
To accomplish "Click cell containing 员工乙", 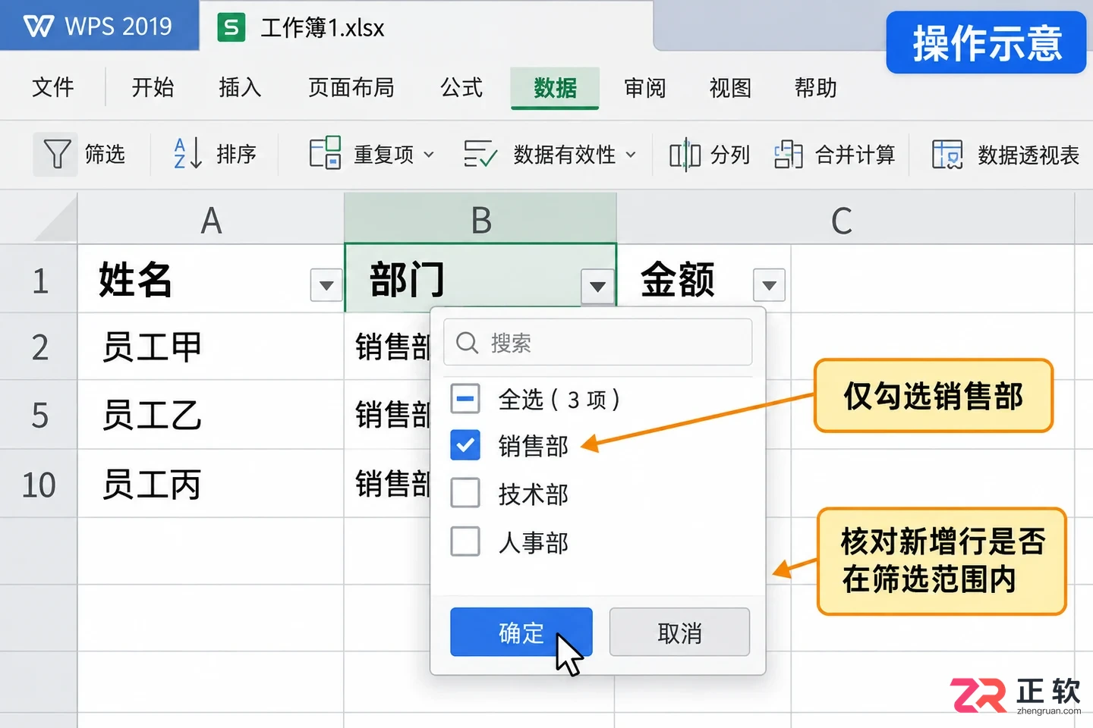I will click(211, 416).
